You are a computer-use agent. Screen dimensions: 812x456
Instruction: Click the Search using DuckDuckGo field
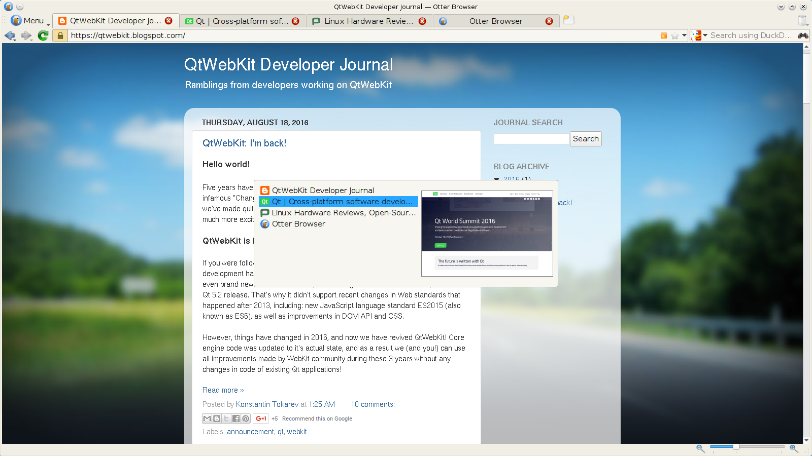point(752,35)
